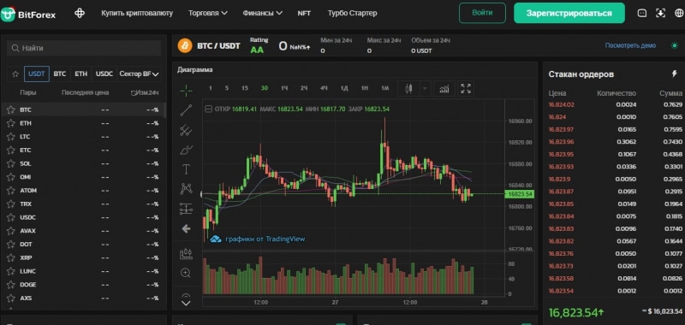Select the pitchfork drawing tool
Image resolution: width=685 pixels, height=325 pixels.
[186, 130]
